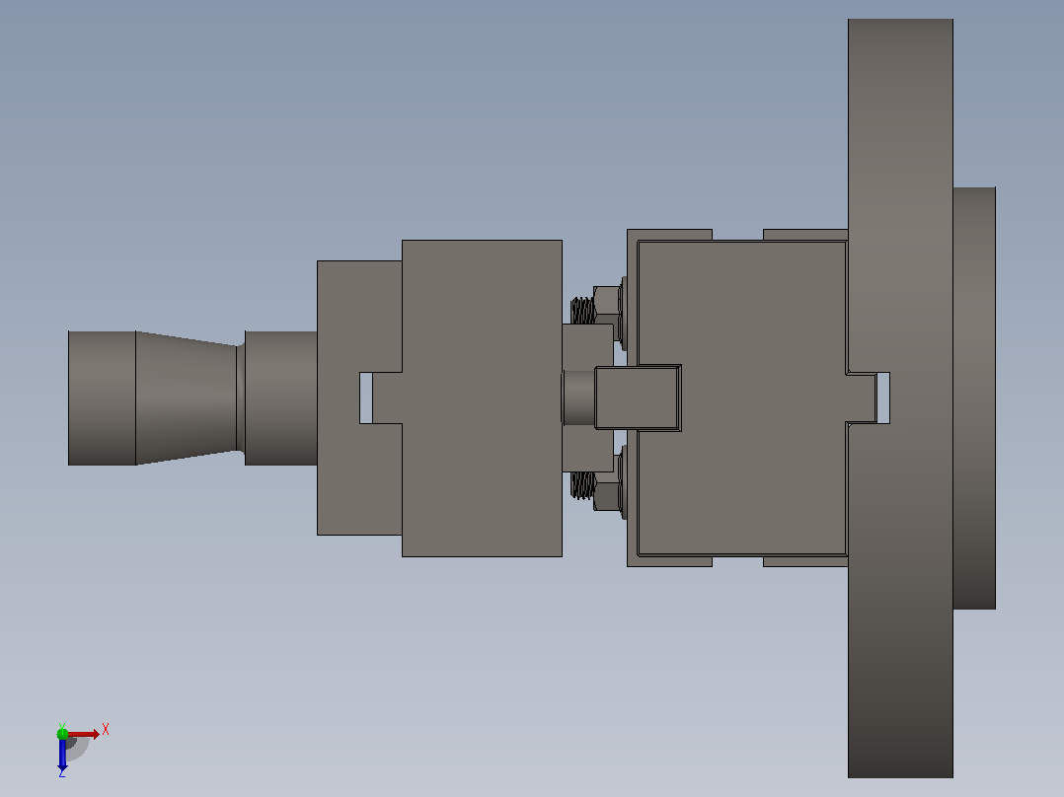Select the large vertical flange disk
The height and width of the screenshot is (797, 1064).
point(900,398)
